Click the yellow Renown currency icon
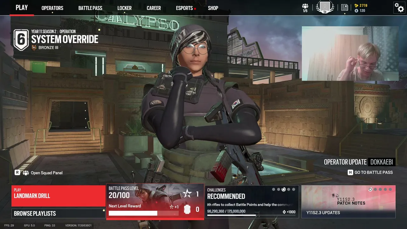 click(x=356, y=5)
